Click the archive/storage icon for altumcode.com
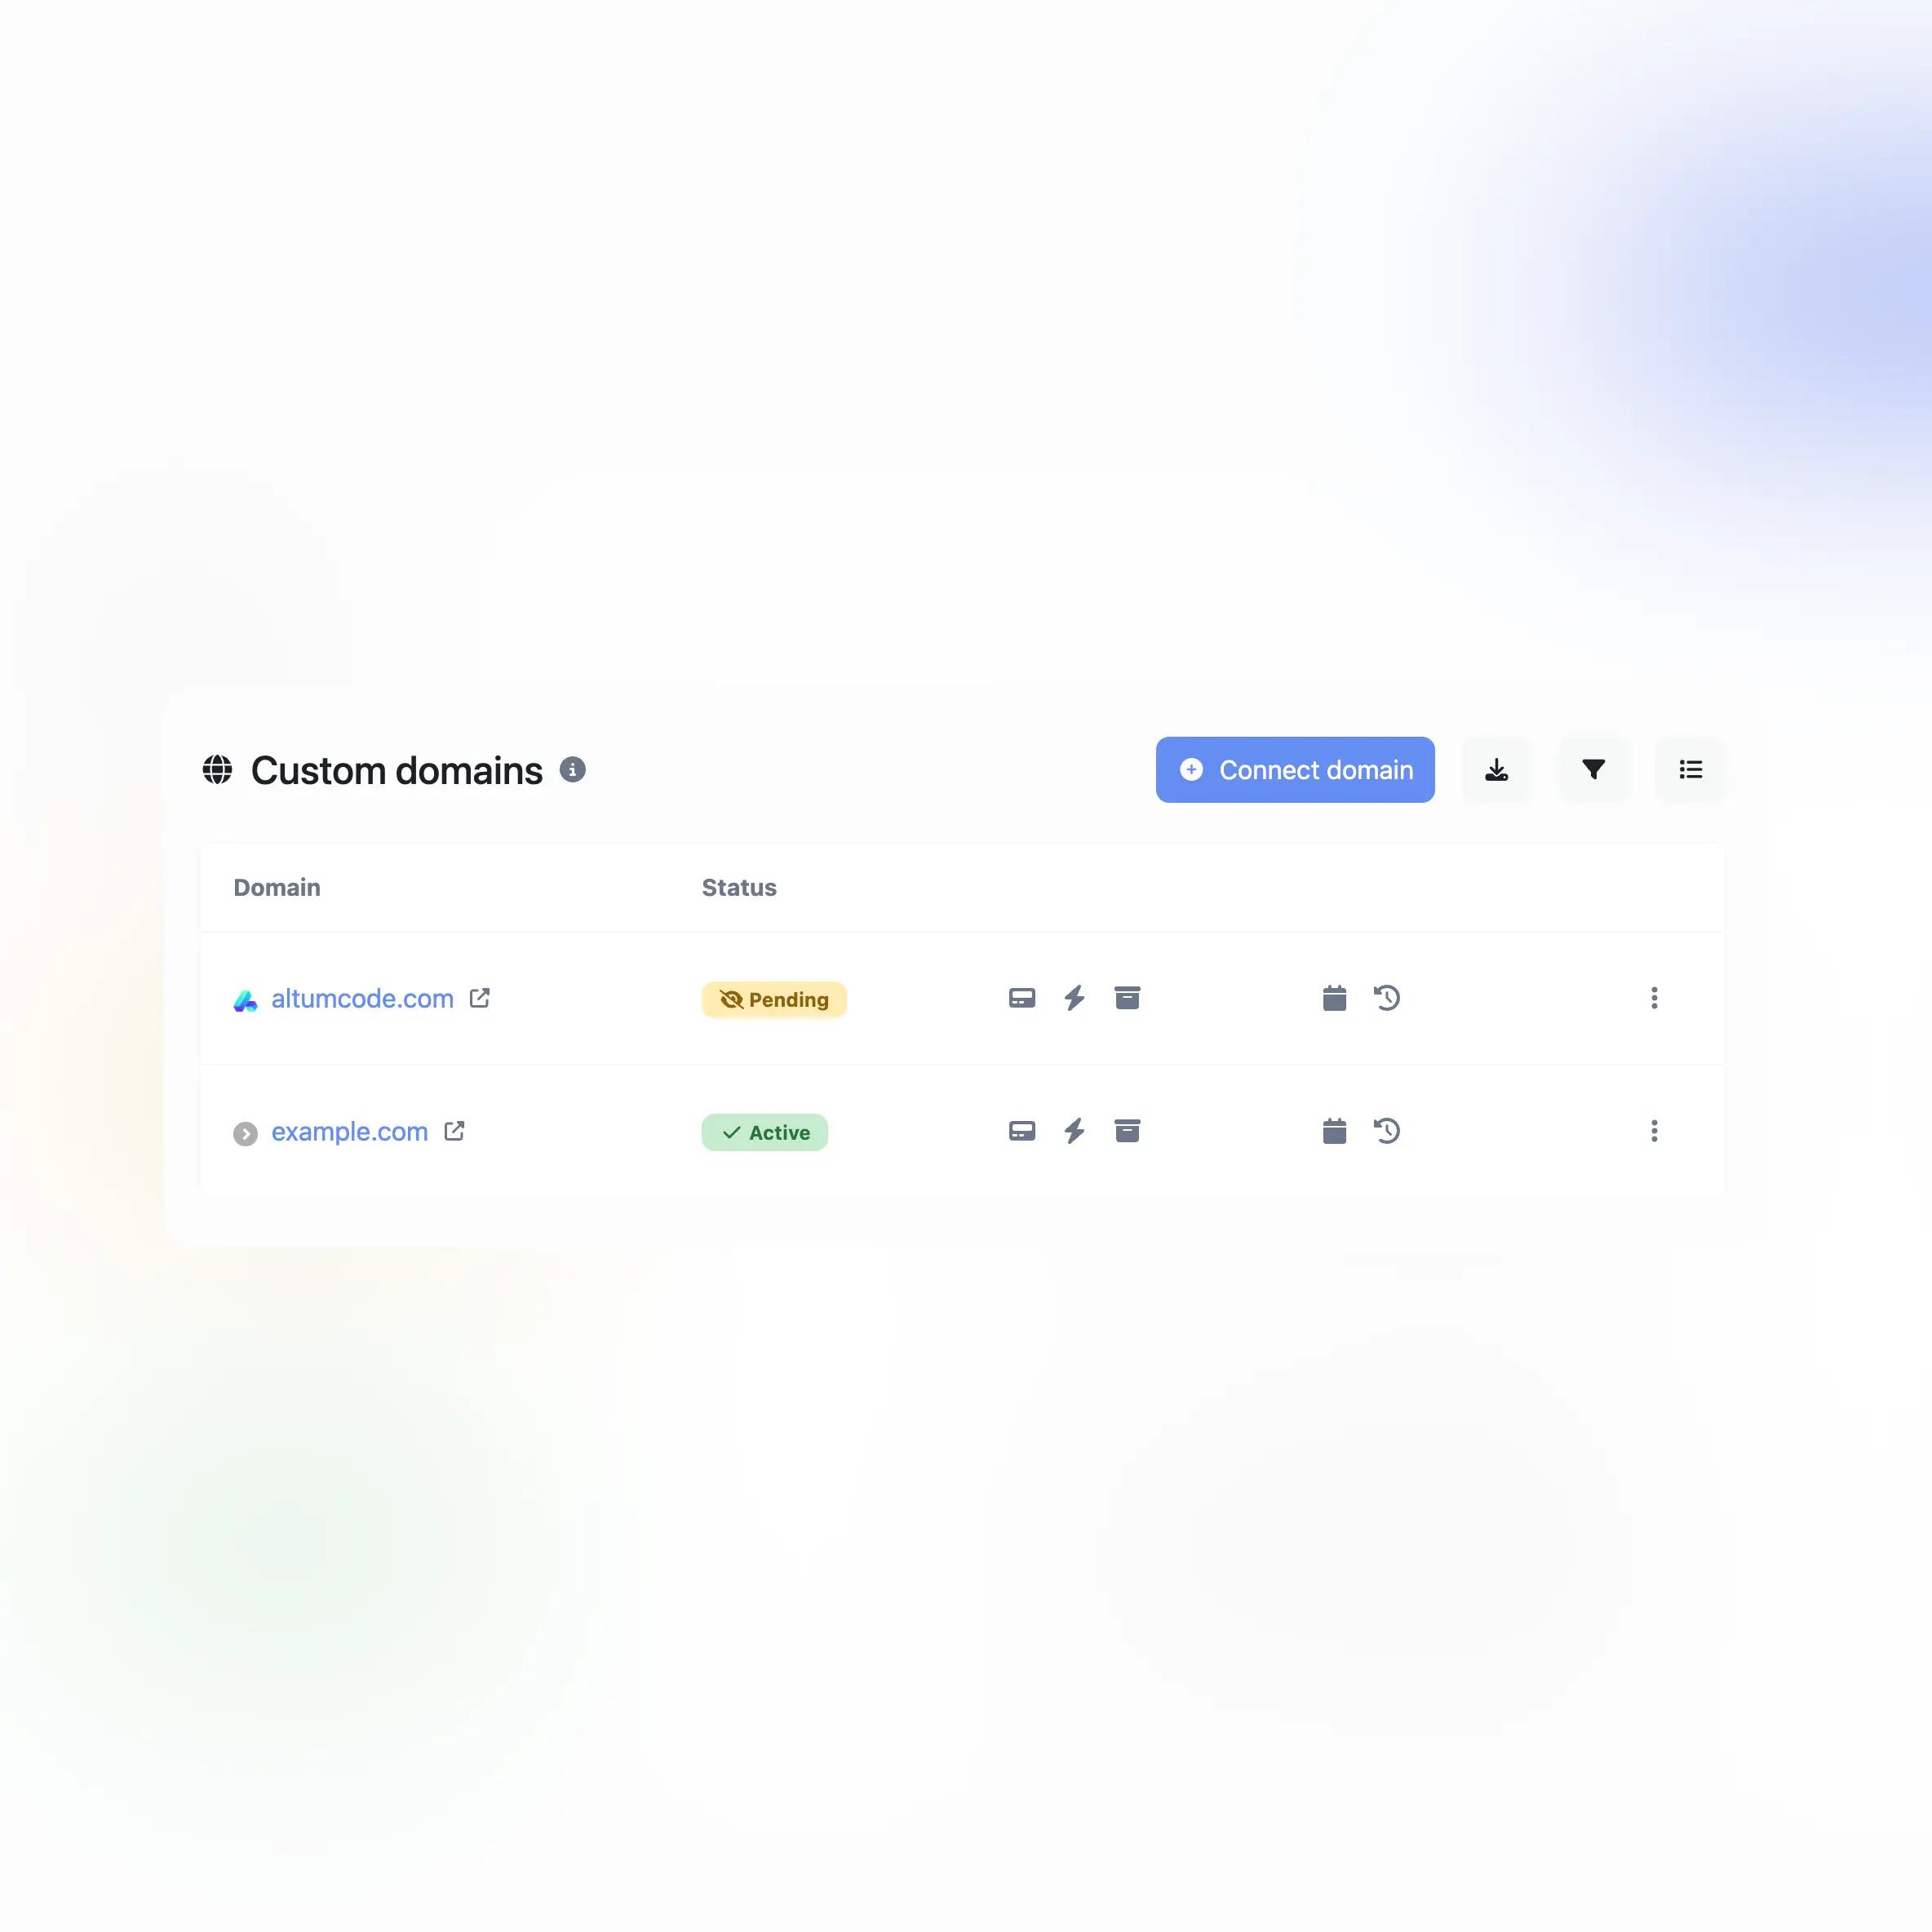 1129,998
